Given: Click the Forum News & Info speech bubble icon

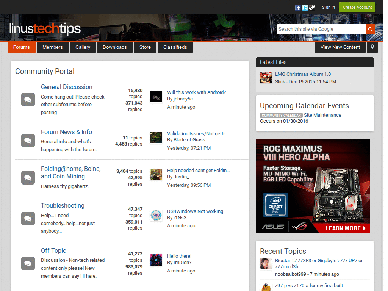Looking at the screenshot, I should coord(28,141).
